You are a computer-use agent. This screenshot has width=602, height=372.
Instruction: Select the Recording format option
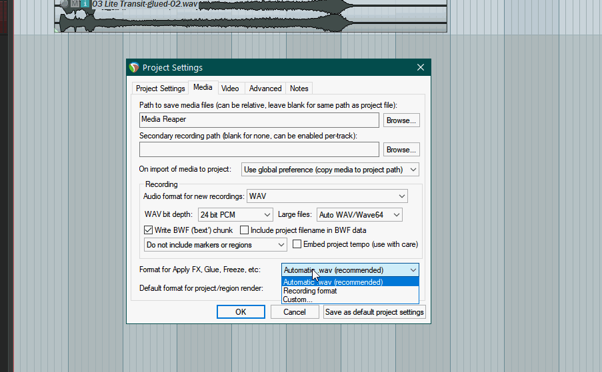click(350, 291)
